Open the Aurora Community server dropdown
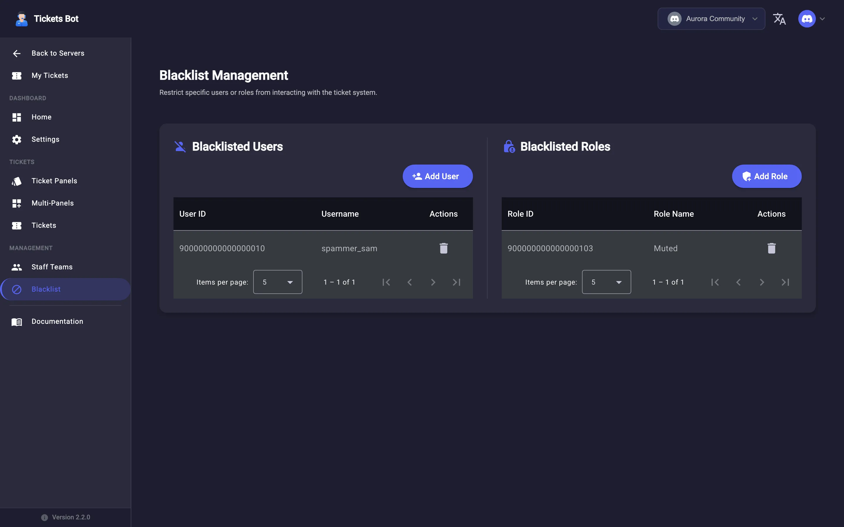844x527 pixels. click(x=711, y=19)
